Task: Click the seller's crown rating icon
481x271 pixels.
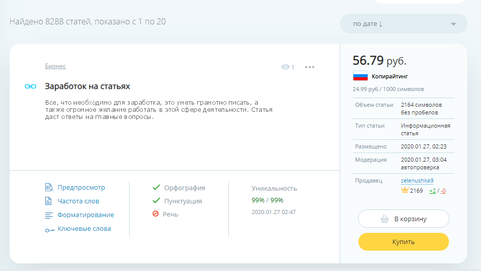Action: coord(405,191)
